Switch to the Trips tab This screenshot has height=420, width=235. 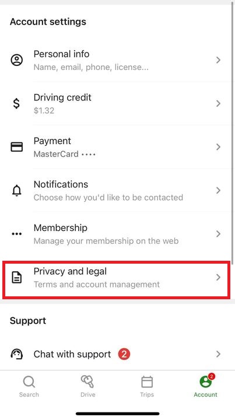point(147,387)
